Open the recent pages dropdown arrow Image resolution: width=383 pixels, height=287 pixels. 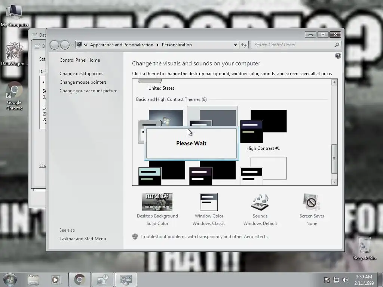click(x=72, y=45)
